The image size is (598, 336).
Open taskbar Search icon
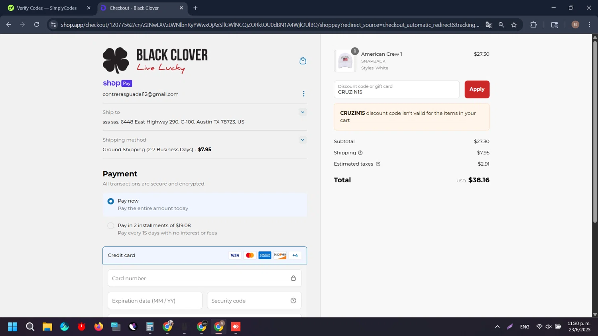pyautogui.click(x=30, y=327)
